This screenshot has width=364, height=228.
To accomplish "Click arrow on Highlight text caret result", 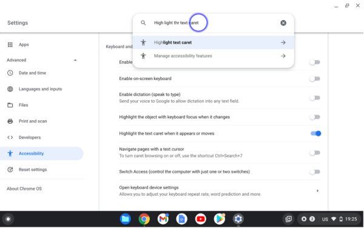I will pyautogui.click(x=283, y=42).
